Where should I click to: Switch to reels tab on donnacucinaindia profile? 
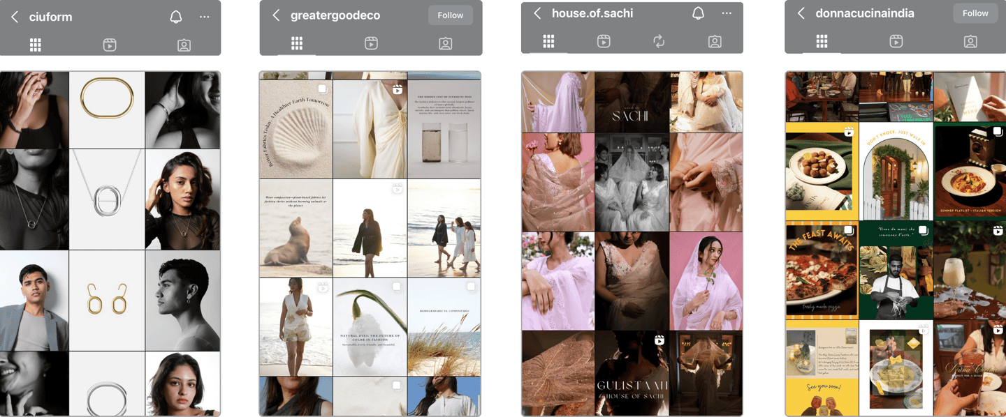tap(896, 42)
